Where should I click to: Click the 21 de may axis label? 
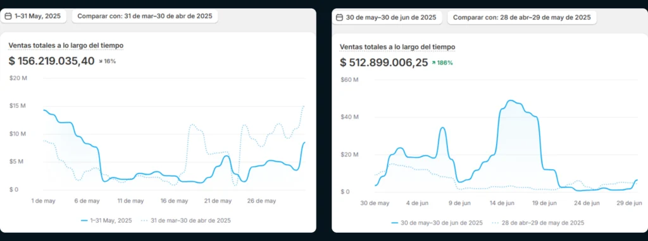pos(218,201)
